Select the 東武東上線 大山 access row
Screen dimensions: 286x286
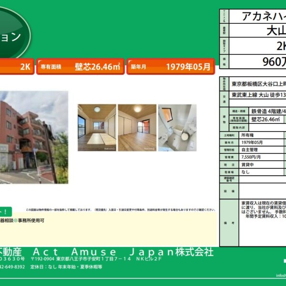(x=259, y=95)
